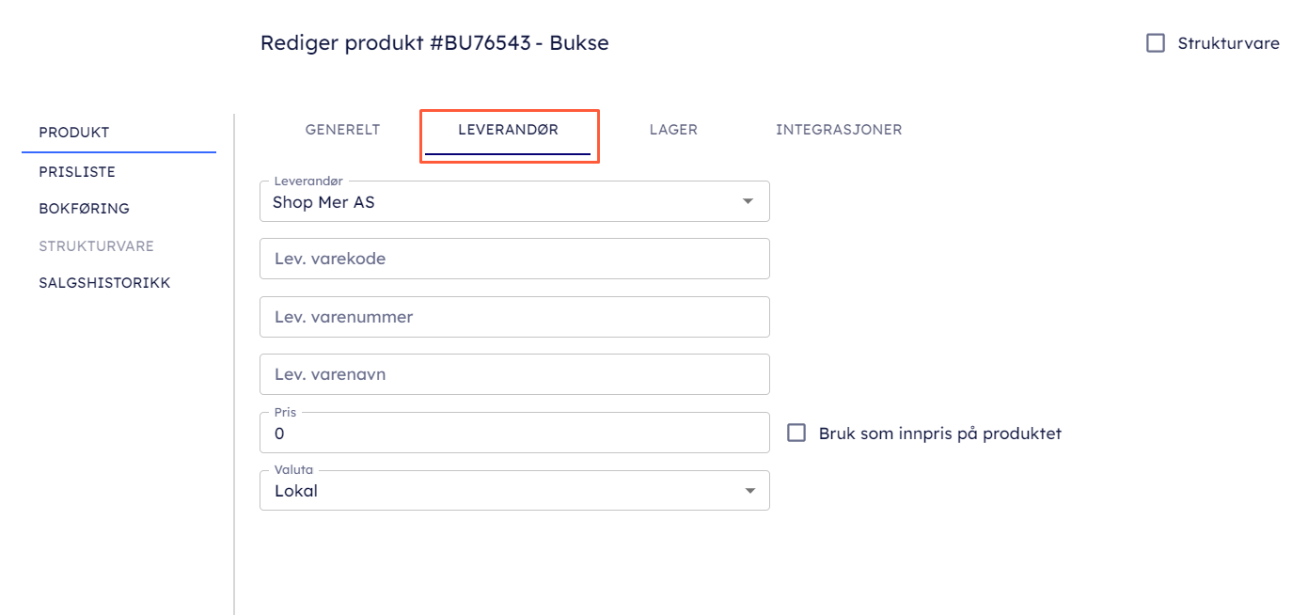Select PRODUKT in the sidebar
This screenshot has height=615, width=1308.
click(74, 133)
